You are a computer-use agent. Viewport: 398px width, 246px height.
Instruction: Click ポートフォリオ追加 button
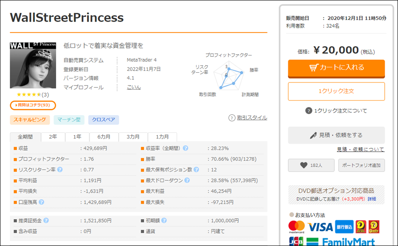tap(361, 165)
